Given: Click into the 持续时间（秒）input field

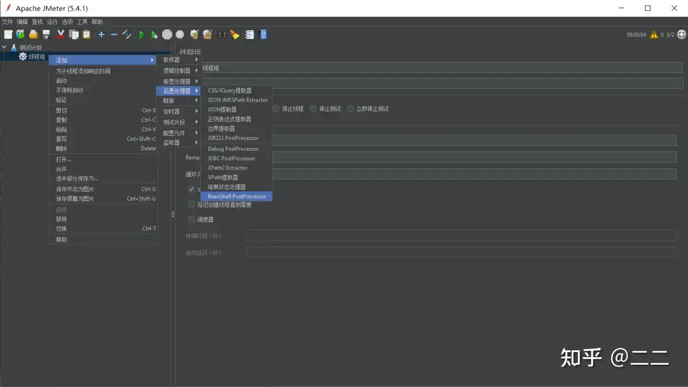Looking at the screenshot, I should pos(462,236).
